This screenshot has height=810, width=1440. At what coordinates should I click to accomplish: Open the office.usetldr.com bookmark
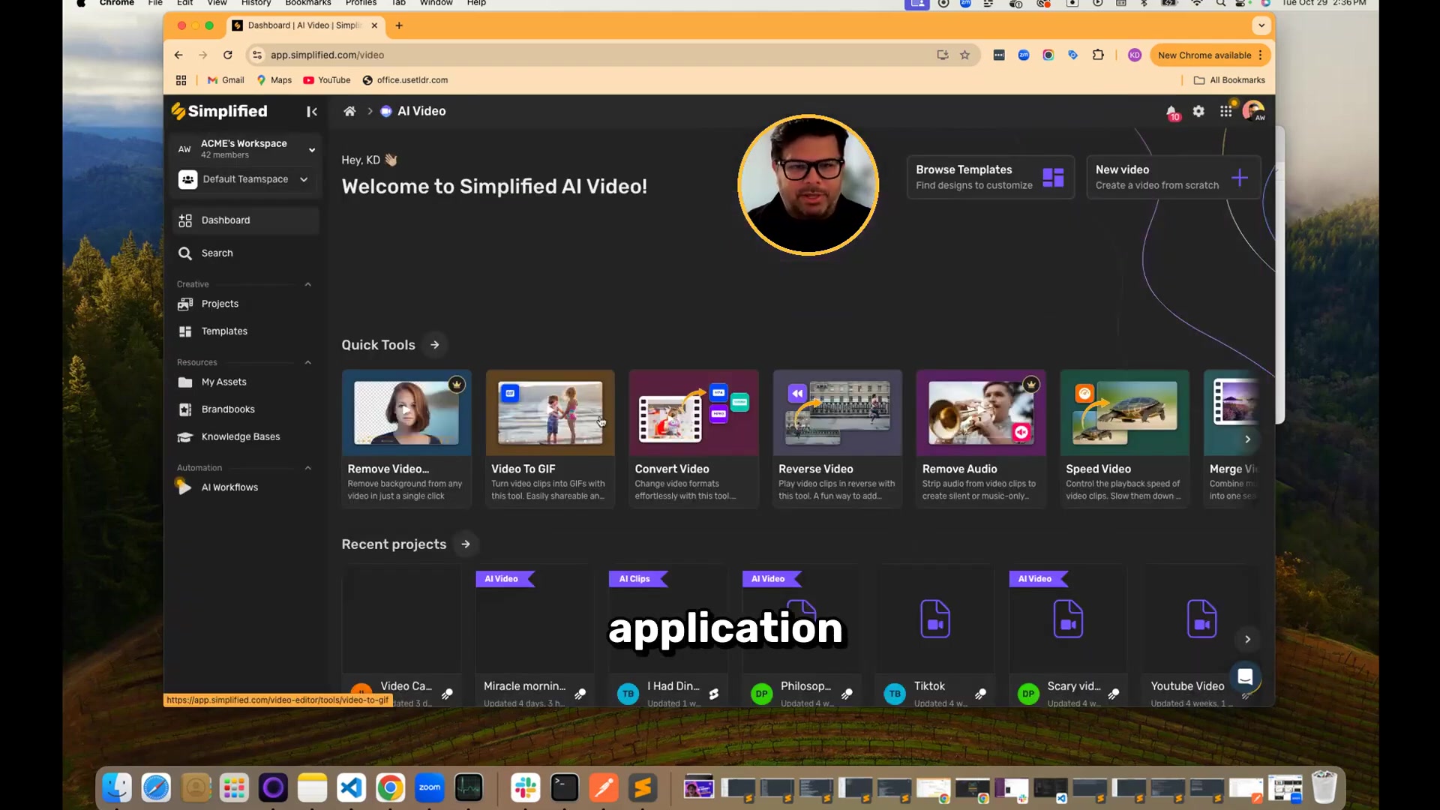coord(405,80)
